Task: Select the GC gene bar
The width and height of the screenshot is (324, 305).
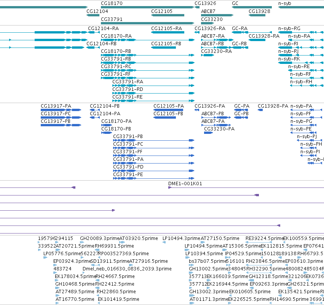Action: click(x=252, y=8)
